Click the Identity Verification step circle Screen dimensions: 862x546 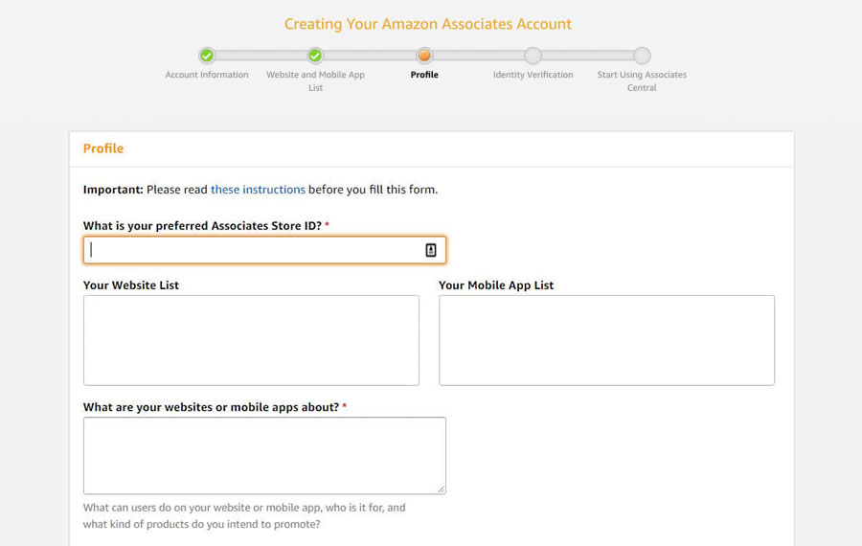(533, 56)
